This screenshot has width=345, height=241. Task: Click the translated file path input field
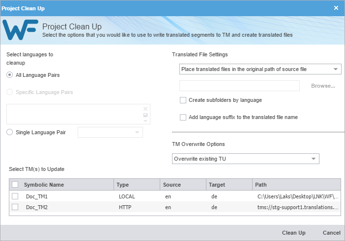point(239,86)
